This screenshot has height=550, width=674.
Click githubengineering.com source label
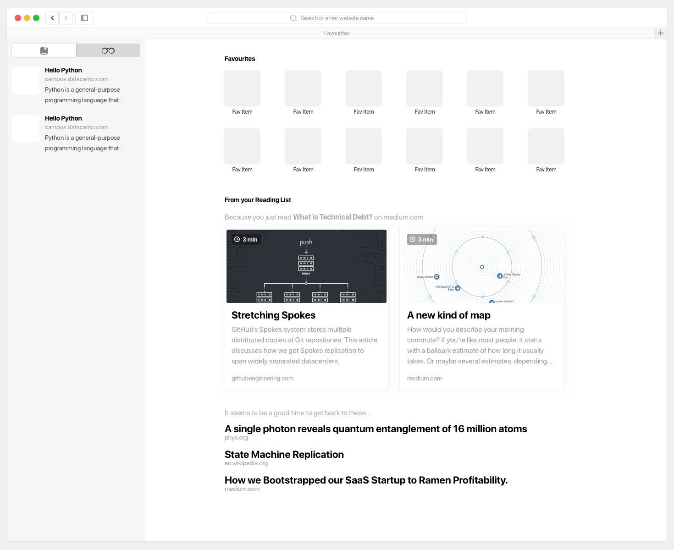click(262, 378)
